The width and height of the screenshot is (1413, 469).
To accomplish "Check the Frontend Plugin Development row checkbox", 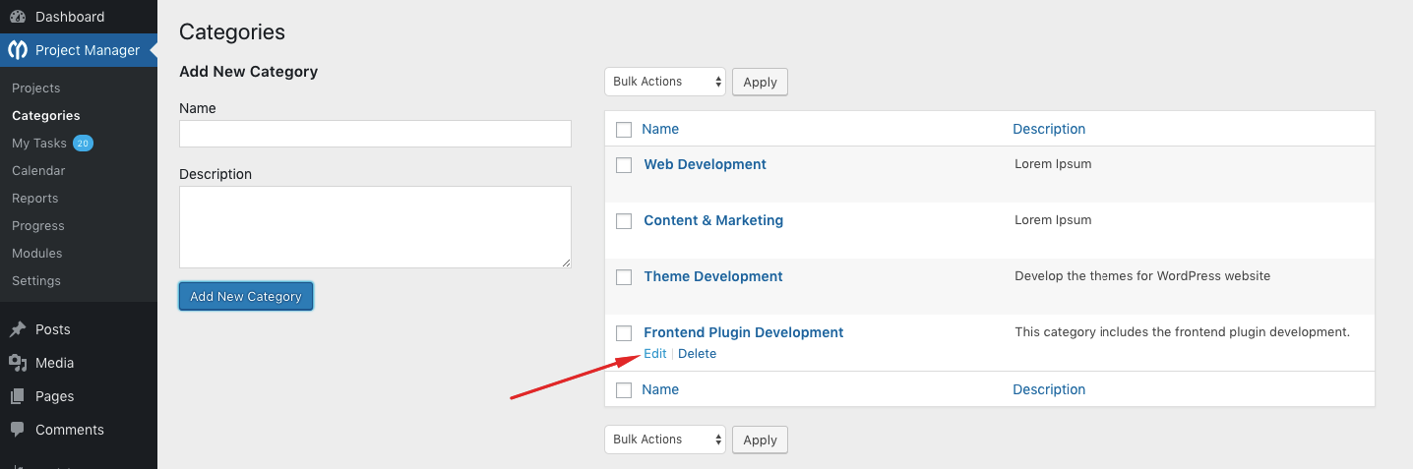I will pos(624,333).
